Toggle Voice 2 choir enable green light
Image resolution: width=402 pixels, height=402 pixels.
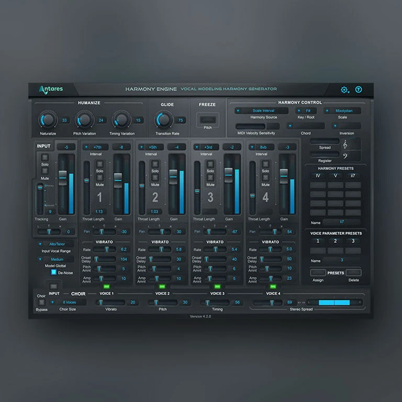point(162,286)
